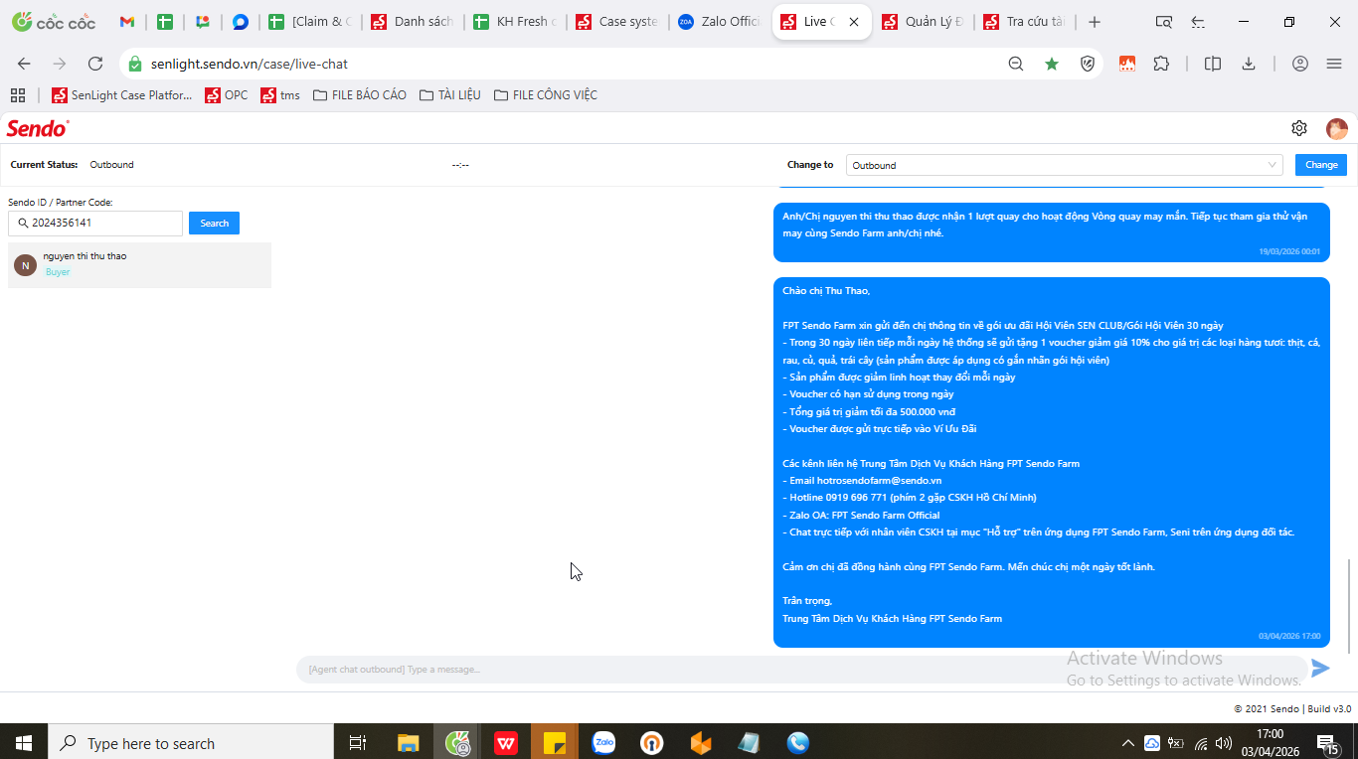This screenshot has width=1358, height=759.
Task: Open the zoom level indicator icon
Action: (1016, 64)
